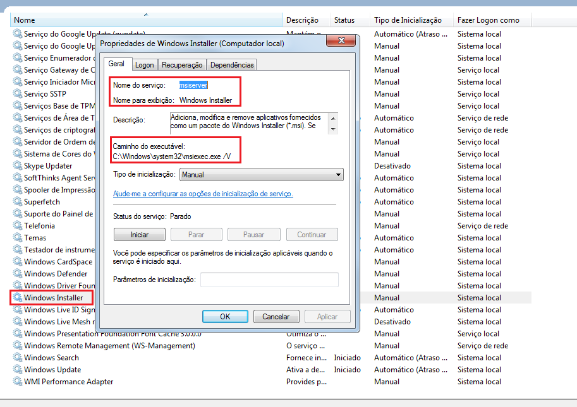The width and height of the screenshot is (577, 407).
Task: Click the gear icon beside Serviços de criptografia
Action: tap(17, 129)
